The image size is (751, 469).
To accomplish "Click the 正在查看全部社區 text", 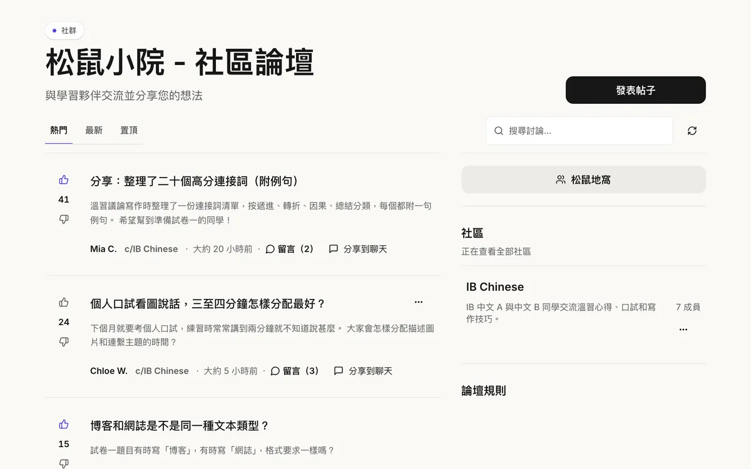I will click(496, 251).
